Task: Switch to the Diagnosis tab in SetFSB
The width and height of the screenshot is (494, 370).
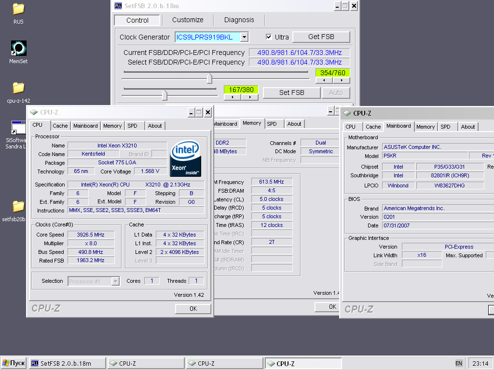Action: click(239, 20)
